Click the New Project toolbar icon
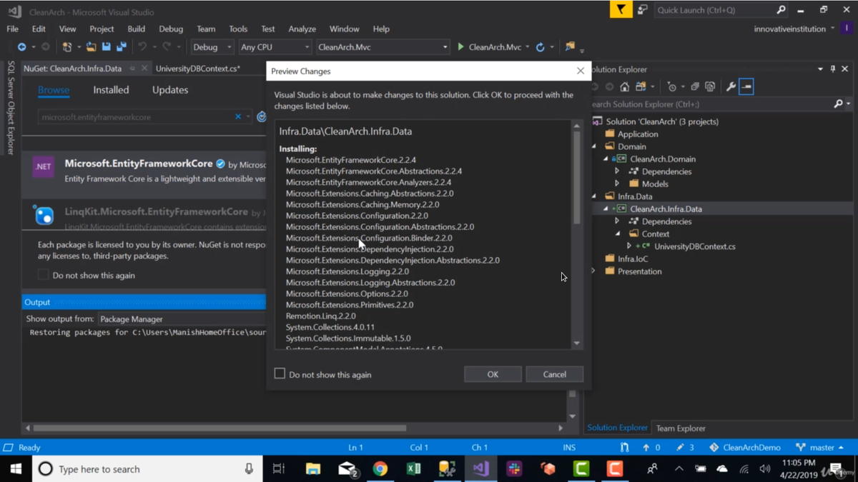Image resolution: width=858 pixels, height=482 pixels. point(67,47)
